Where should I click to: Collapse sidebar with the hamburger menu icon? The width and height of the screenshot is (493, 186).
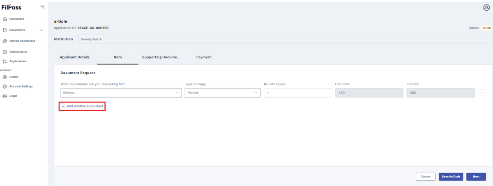tap(42, 7)
